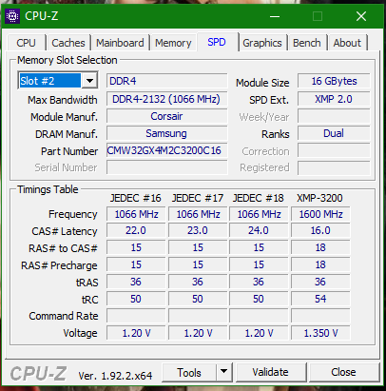Open the Mainboard tab
386x391 pixels.
tap(120, 43)
